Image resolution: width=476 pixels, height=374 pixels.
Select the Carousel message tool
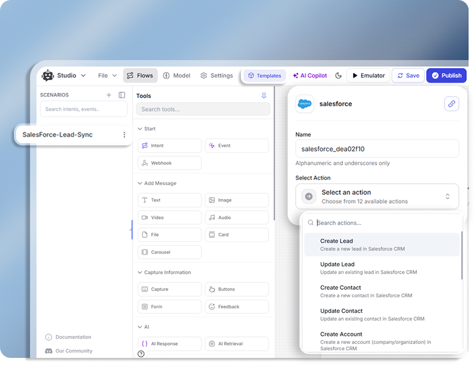(x=169, y=252)
